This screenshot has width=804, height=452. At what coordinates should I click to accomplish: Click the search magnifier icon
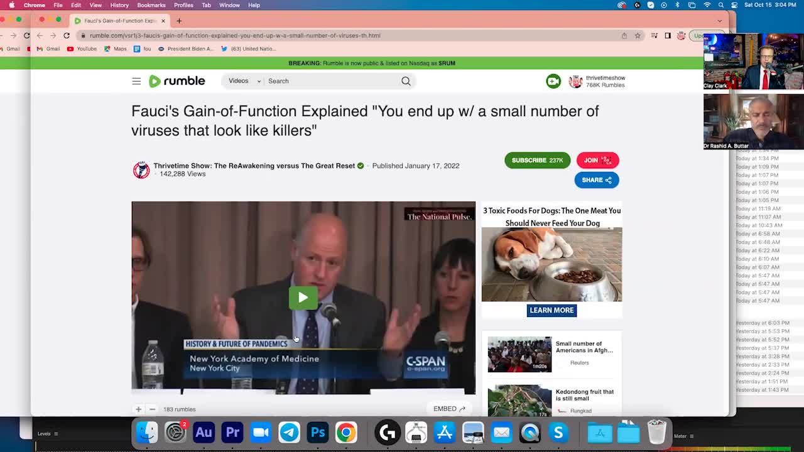click(x=406, y=81)
